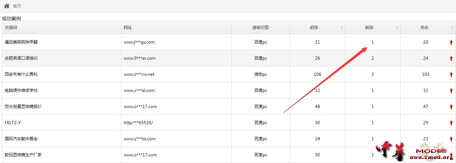Click URL www.j***gs.com
Screen dimensions: 456x163
139,42
